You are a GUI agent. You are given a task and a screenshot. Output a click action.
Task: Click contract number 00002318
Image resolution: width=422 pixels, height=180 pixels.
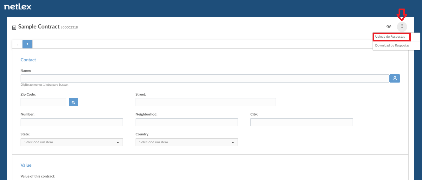[70, 28]
